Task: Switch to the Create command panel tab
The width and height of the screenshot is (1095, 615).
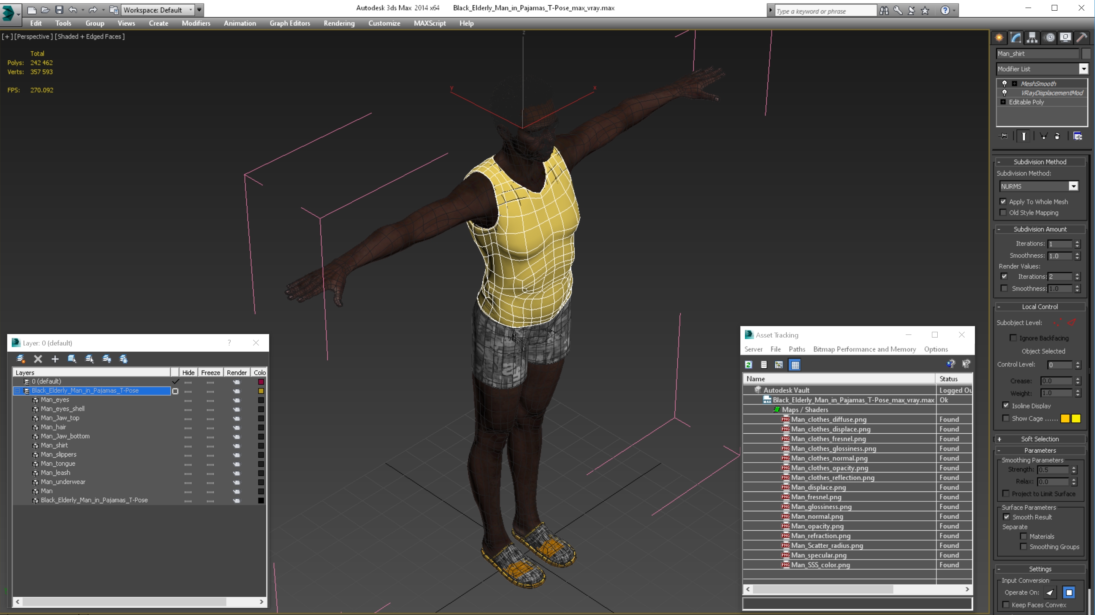Action: coord(999,38)
